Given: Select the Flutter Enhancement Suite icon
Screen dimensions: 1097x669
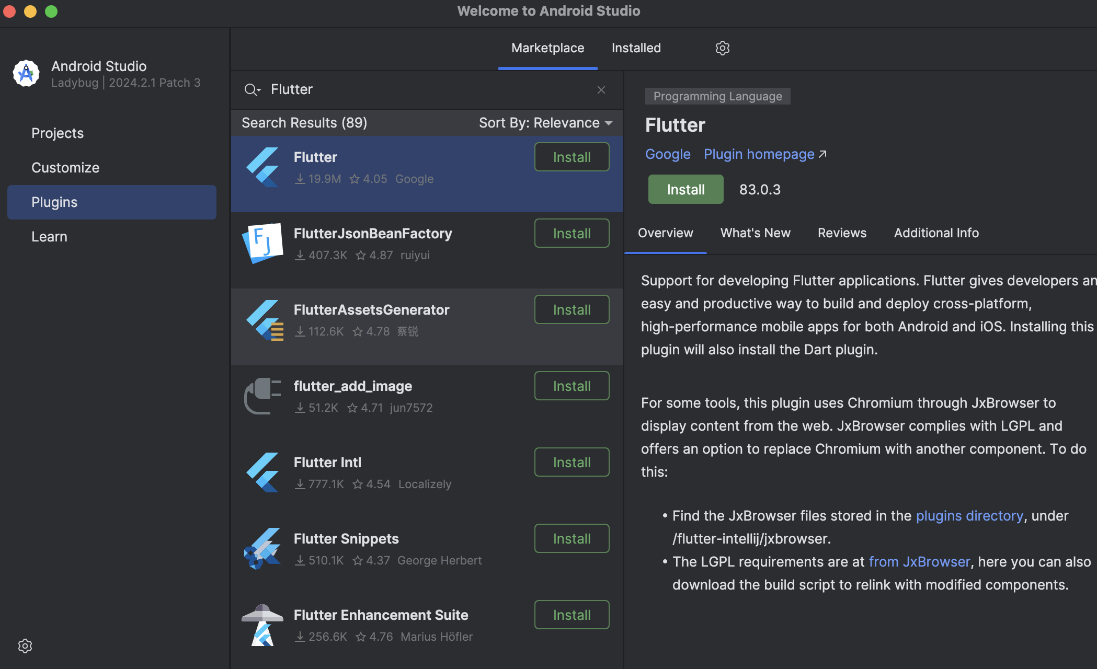Looking at the screenshot, I should 262,625.
